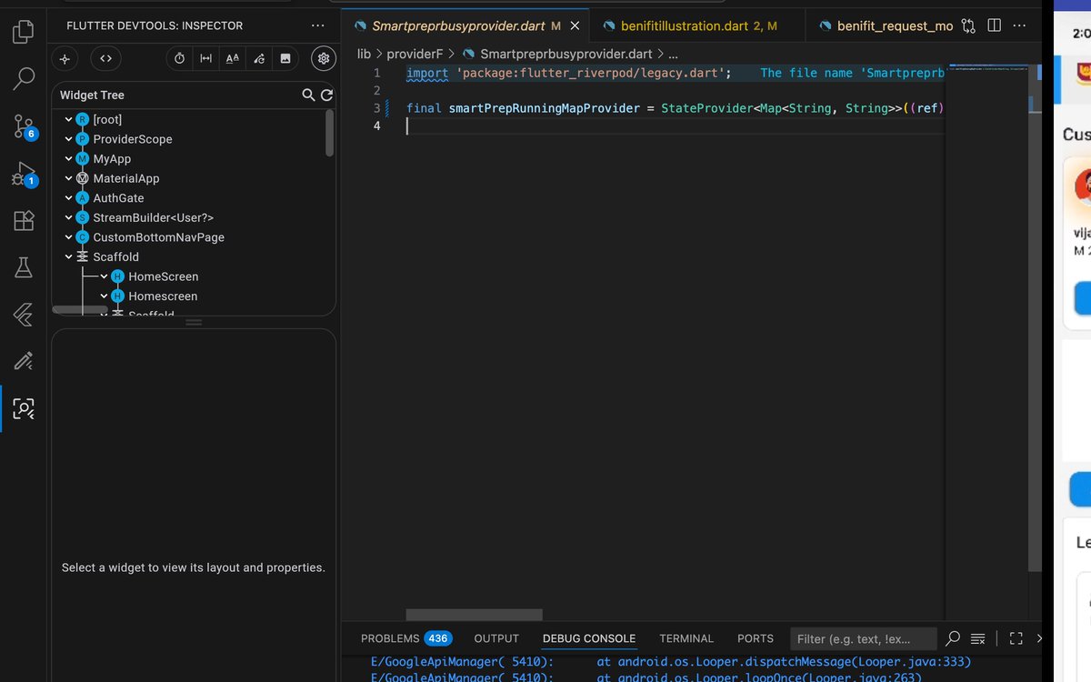Toggle Highlight Oversized Images button
Image resolution: width=1091 pixels, height=682 pixels.
point(285,59)
